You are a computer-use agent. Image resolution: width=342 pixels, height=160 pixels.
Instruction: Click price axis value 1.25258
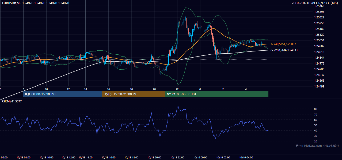coord(319,23)
